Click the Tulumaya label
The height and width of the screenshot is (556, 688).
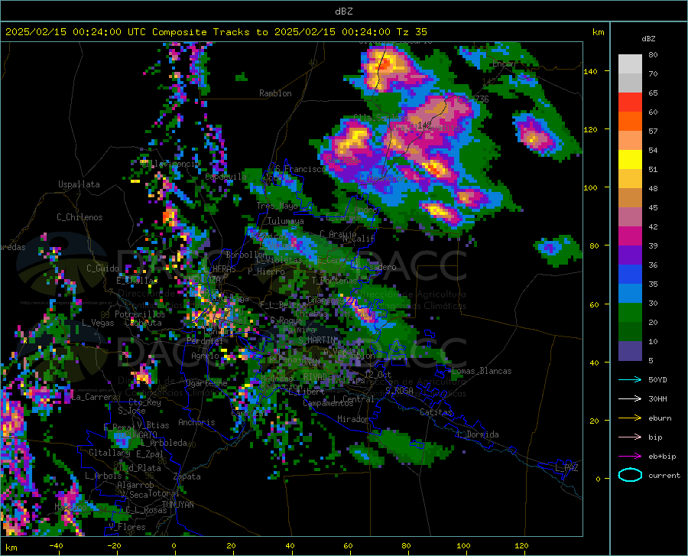pos(285,221)
